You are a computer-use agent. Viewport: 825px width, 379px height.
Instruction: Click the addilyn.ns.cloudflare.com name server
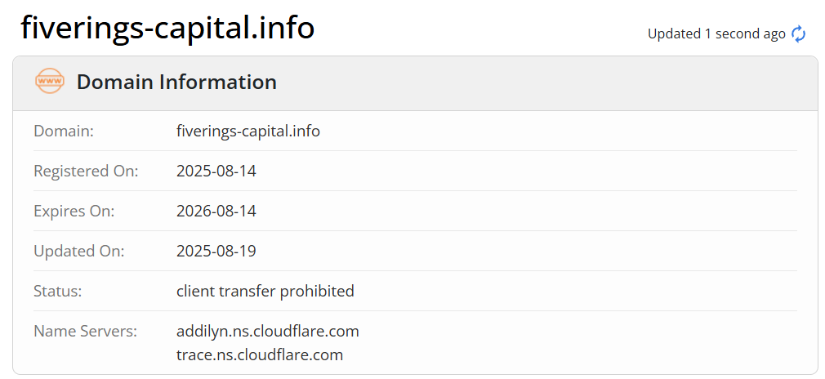tap(268, 331)
